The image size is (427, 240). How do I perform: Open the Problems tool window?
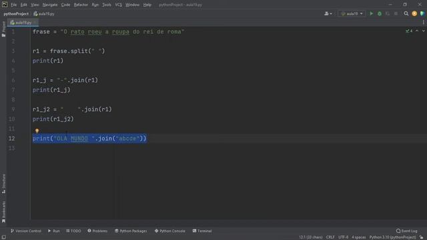click(97, 231)
